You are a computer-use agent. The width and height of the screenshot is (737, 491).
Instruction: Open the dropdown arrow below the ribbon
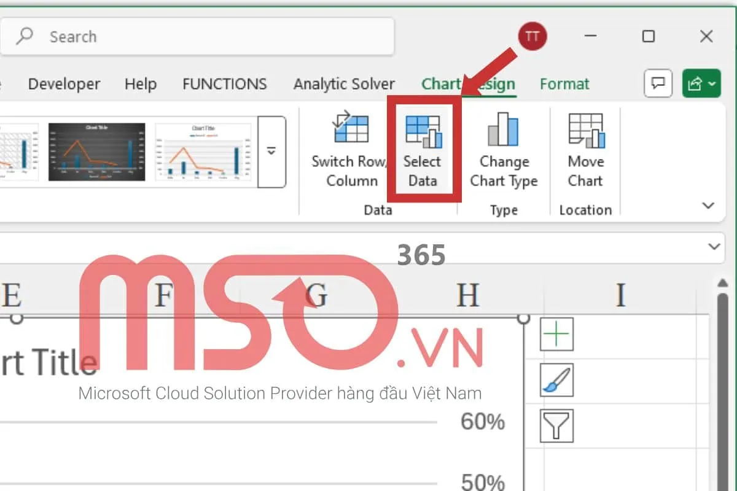[713, 247]
